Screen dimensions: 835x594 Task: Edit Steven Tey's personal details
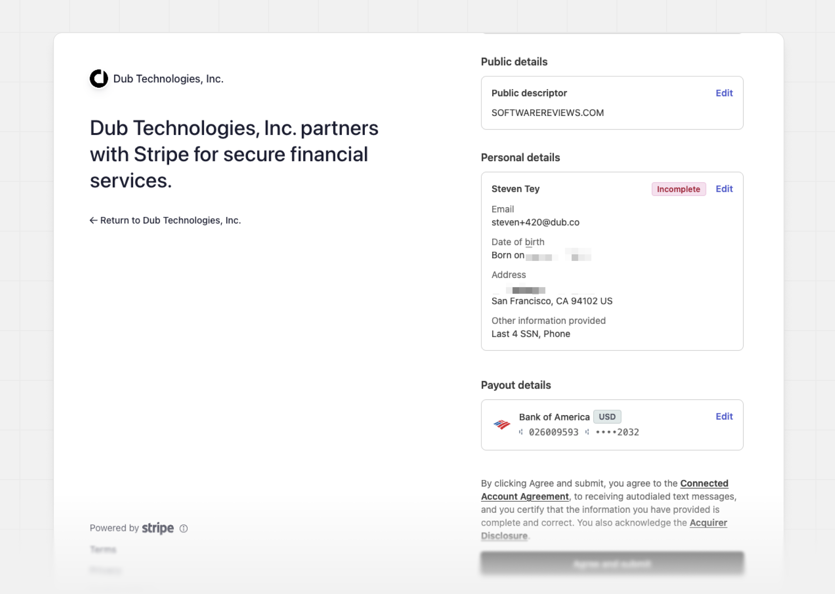[x=724, y=189]
